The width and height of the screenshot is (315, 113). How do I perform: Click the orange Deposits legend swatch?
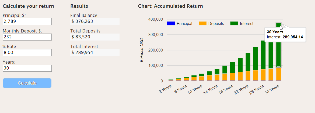(x=202, y=23)
